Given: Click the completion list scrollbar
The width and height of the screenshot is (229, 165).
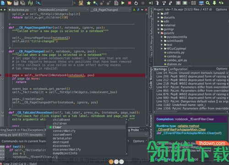Looking at the screenshot, I should (x=126, y=137).
